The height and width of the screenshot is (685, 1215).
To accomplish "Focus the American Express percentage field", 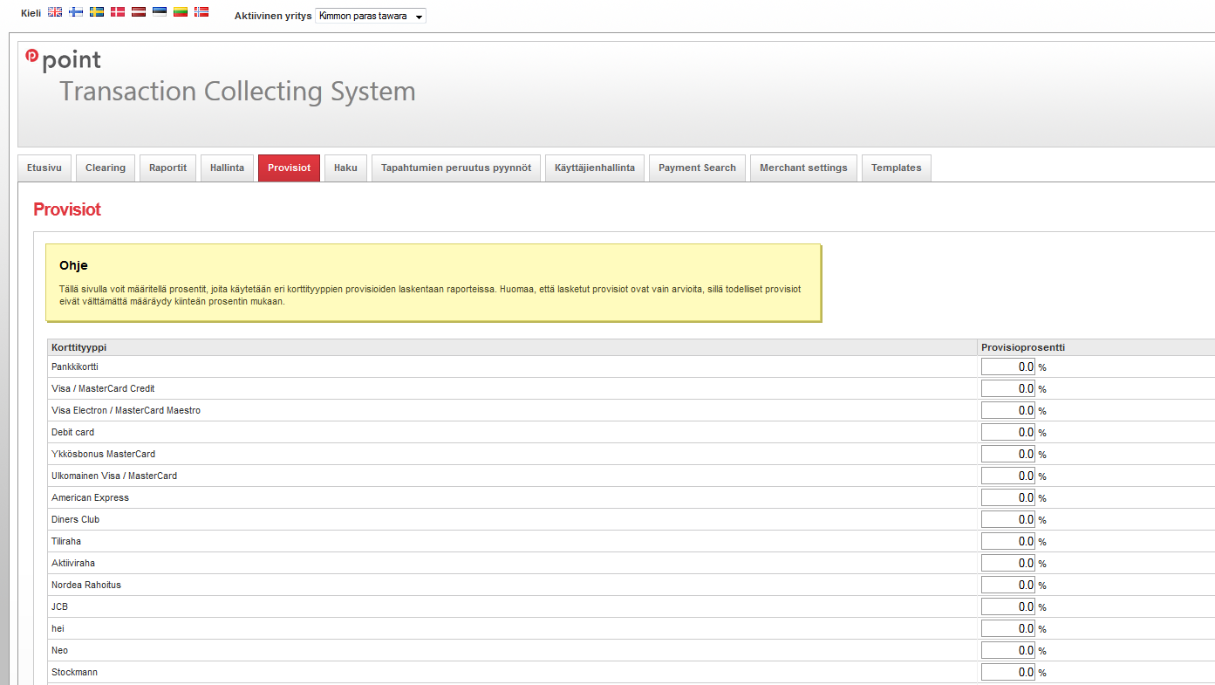I will tap(1008, 497).
